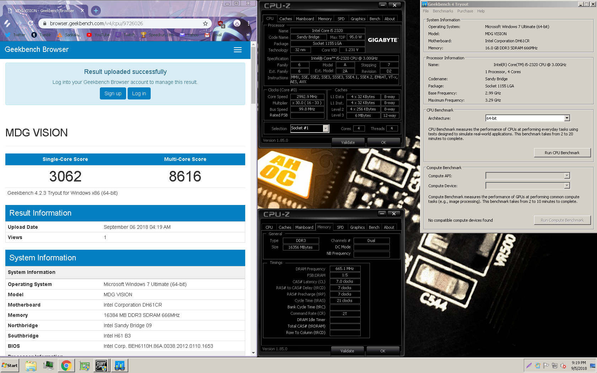Open Benchmarks menu in Geekbench 4 Tryout
This screenshot has width=597, height=373.
click(x=443, y=11)
